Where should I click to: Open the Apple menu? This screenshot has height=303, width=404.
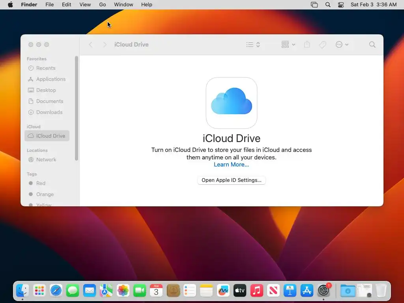(10, 5)
